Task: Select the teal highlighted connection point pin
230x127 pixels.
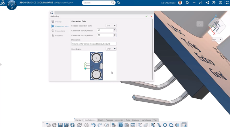Action: (x=85, y=69)
